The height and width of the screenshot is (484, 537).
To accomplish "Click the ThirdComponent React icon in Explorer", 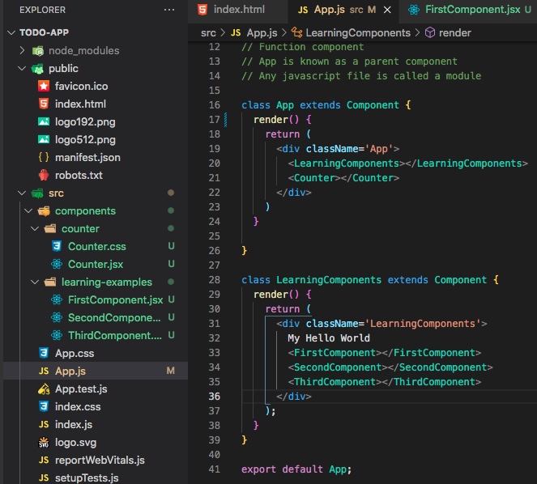I will tap(57, 335).
